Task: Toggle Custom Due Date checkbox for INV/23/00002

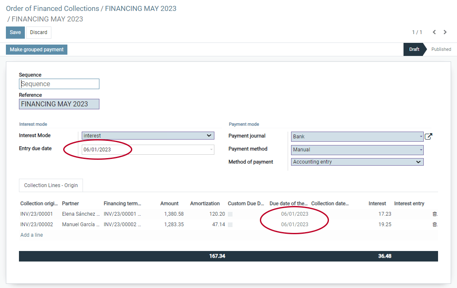Action: pos(230,225)
